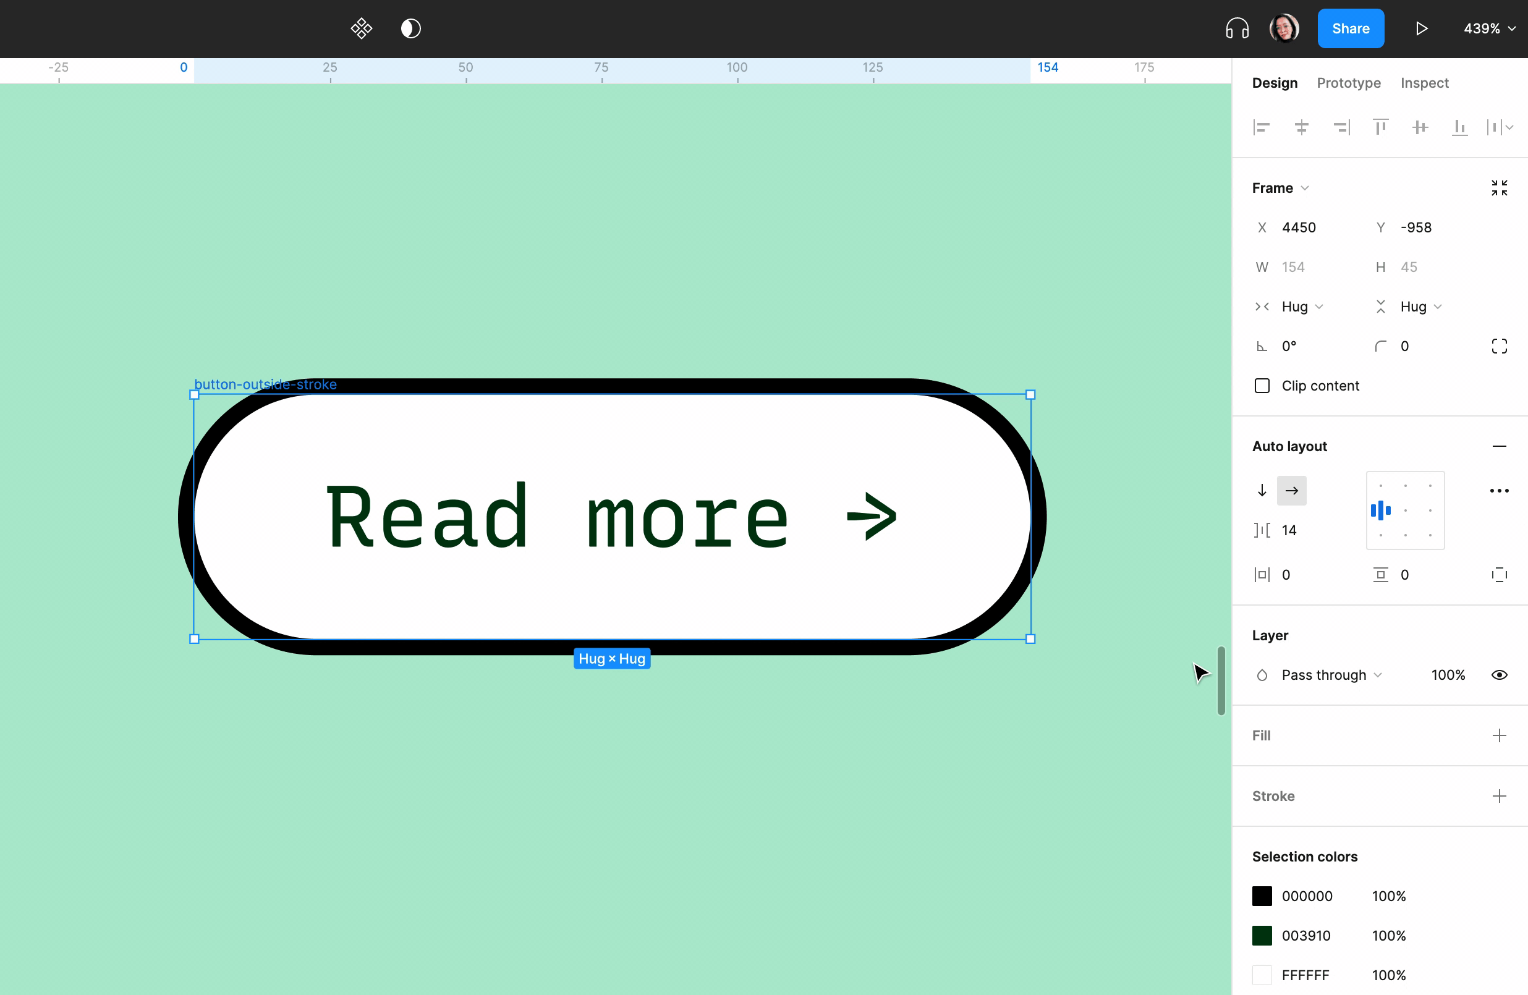This screenshot has width=1528, height=995.
Task: Click the Hug × Hug size badge
Action: (612, 659)
